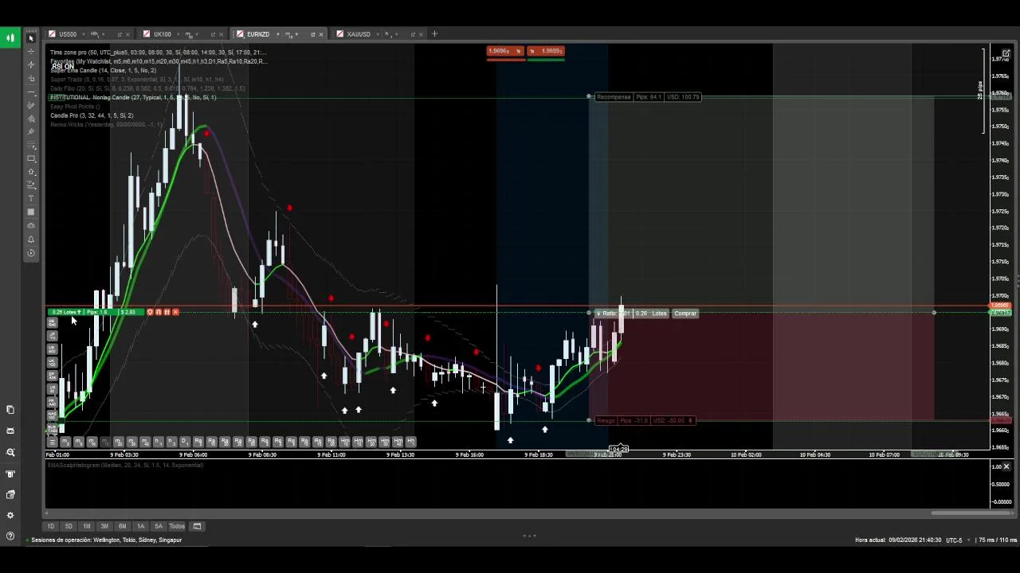The width and height of the screenshot is (1020, 573).
Task: Switch timeframe to m10 button
Action: click(92, 442)
